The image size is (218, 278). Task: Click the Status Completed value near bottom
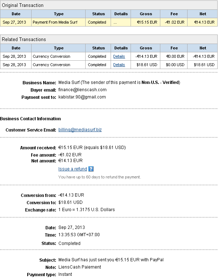coord(69,243)
